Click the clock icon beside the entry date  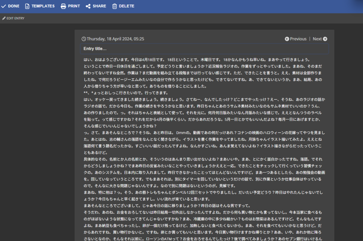84,39
